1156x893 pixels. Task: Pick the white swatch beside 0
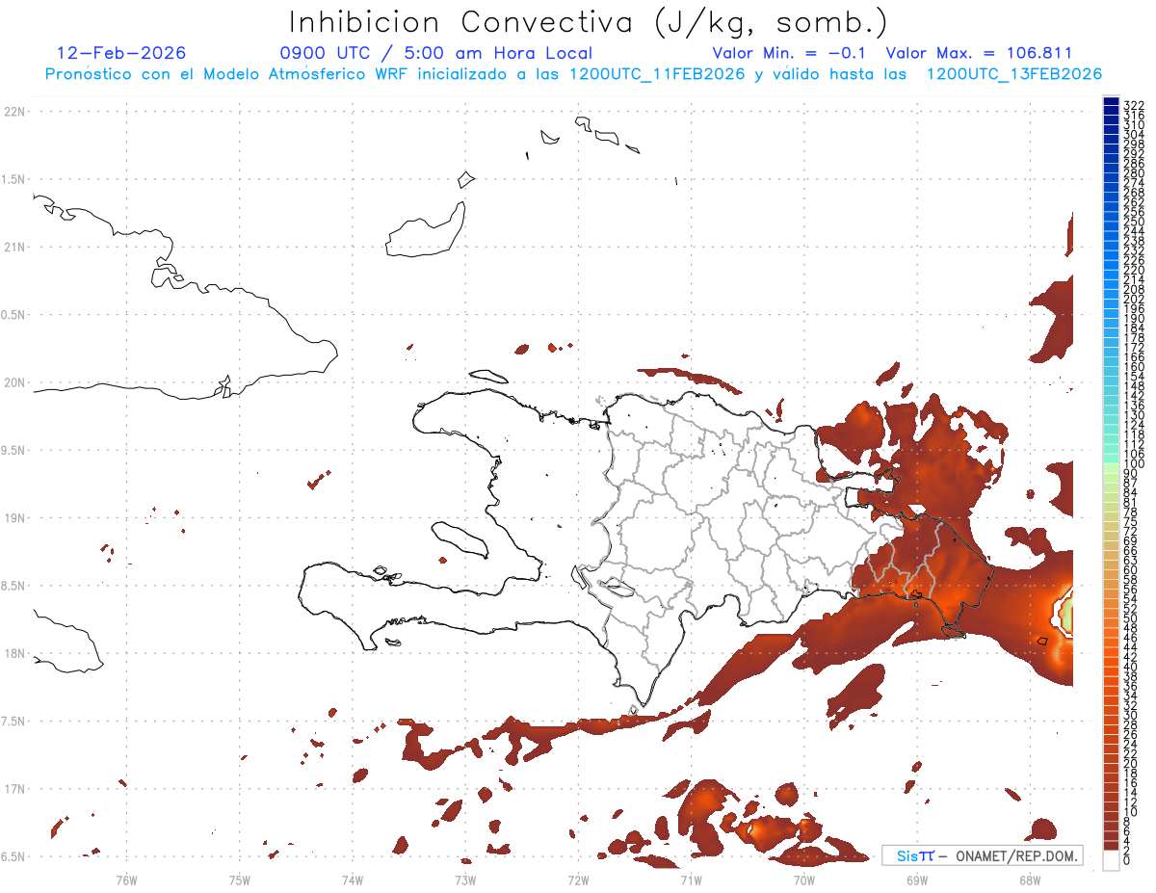(1111, 861)
